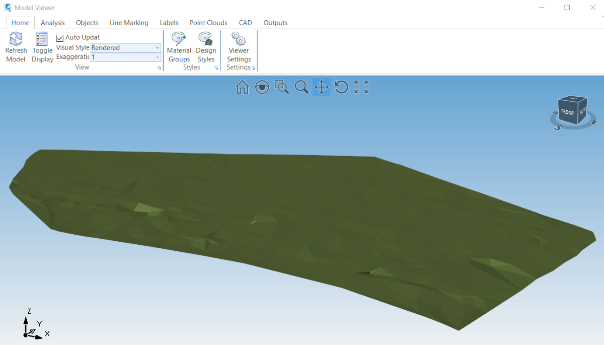Select the zoom window tool
Viewport: 604px width, 345px height.
click(x=282, y=87)
